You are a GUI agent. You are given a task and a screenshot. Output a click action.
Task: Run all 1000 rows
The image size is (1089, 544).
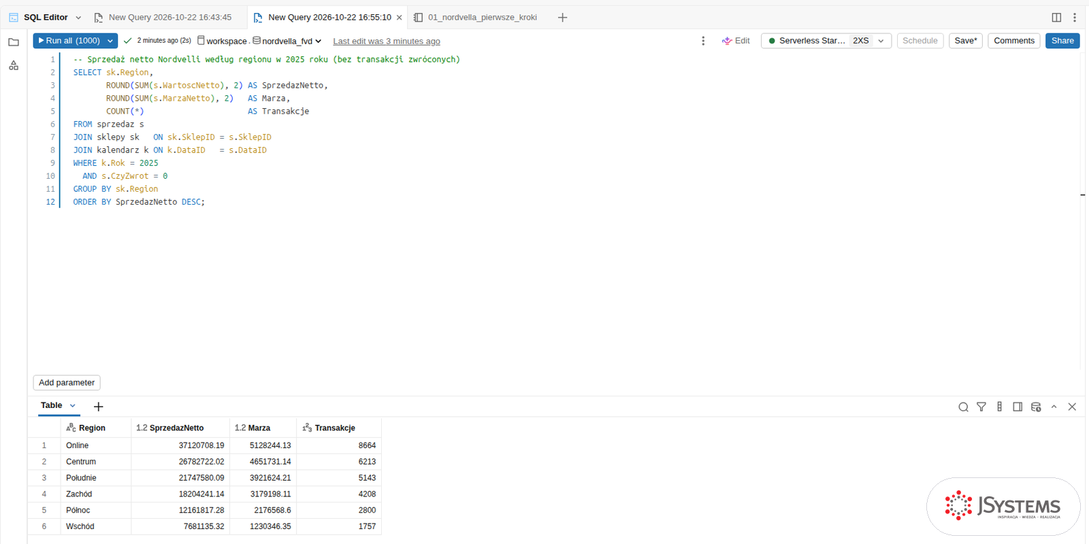click(x=69, y=41)
